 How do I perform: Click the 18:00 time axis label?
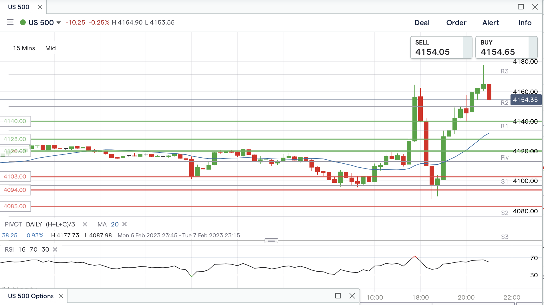tap(420, 298)
